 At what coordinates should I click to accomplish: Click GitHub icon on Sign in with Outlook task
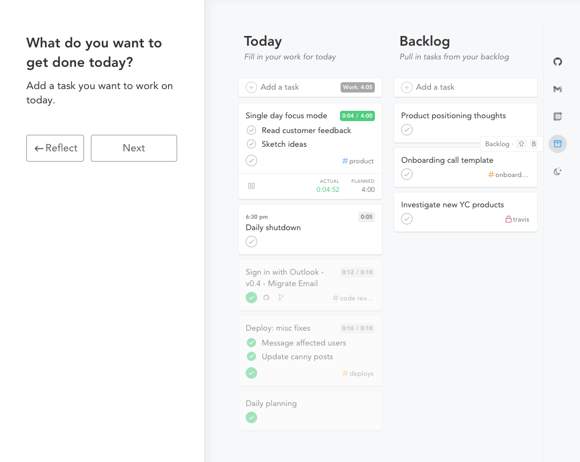click(x=266, y=298)
